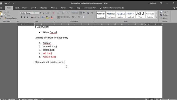The height and width of the screenshot is (100, 177).
Task: Open Ribbon Display Options in the title bar
Action: (x=161, y=3)
